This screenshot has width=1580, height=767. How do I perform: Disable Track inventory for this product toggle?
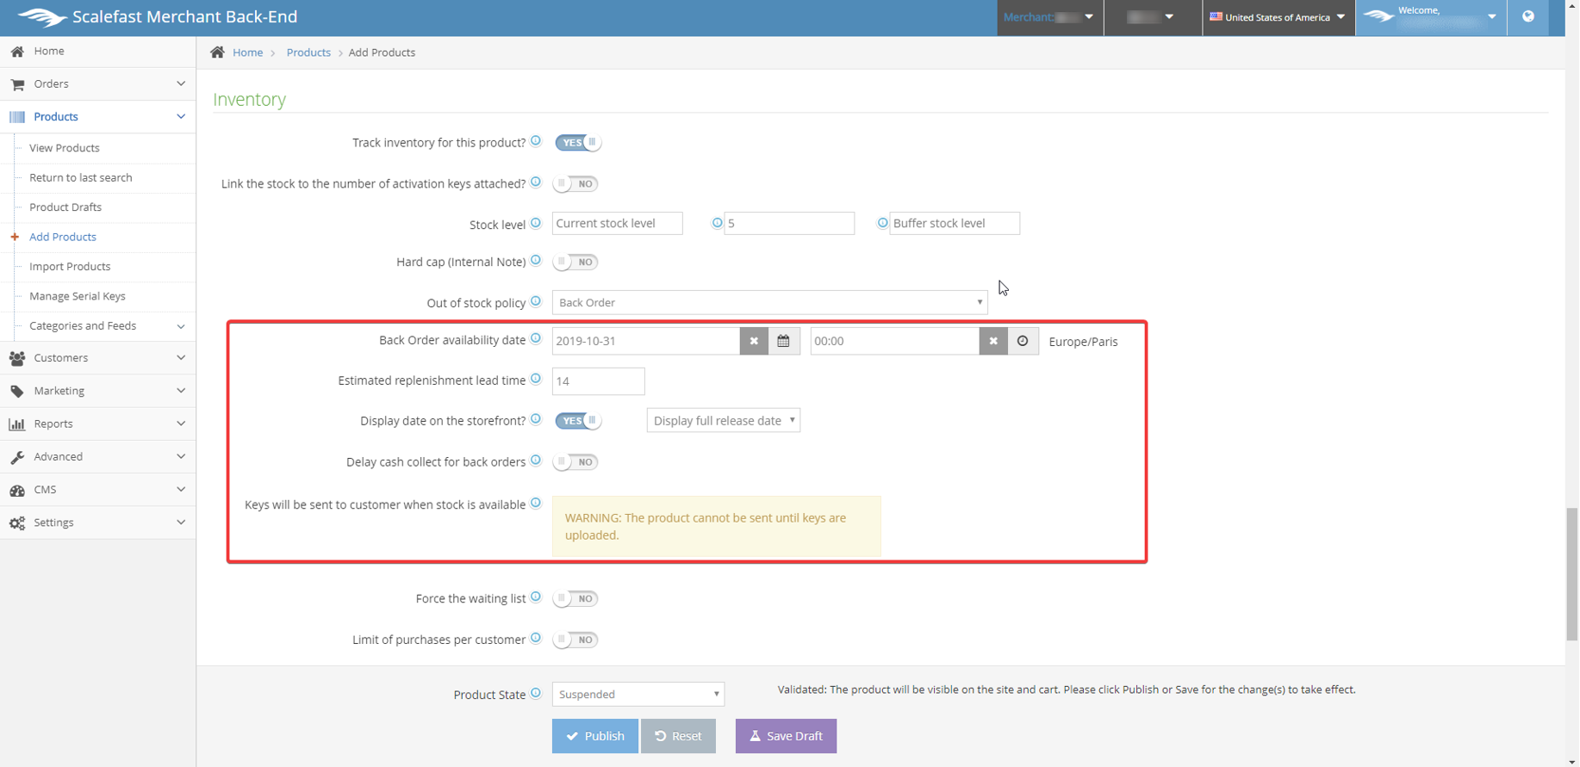578,143
